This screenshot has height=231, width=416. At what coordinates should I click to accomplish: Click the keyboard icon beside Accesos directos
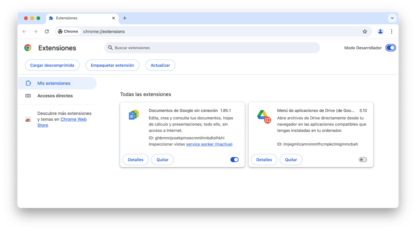[x=28, y=96]
